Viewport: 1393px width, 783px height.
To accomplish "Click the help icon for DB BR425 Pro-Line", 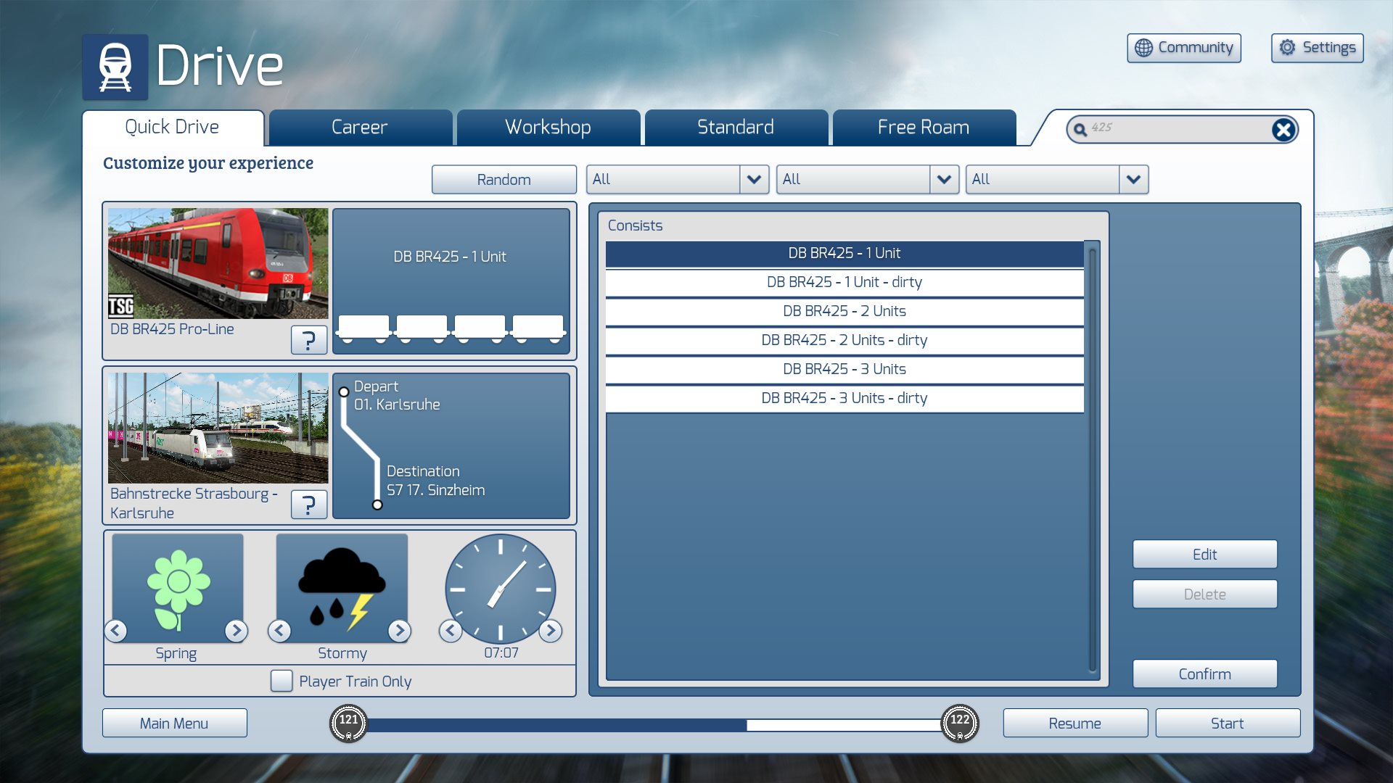I will coord(308,339).
